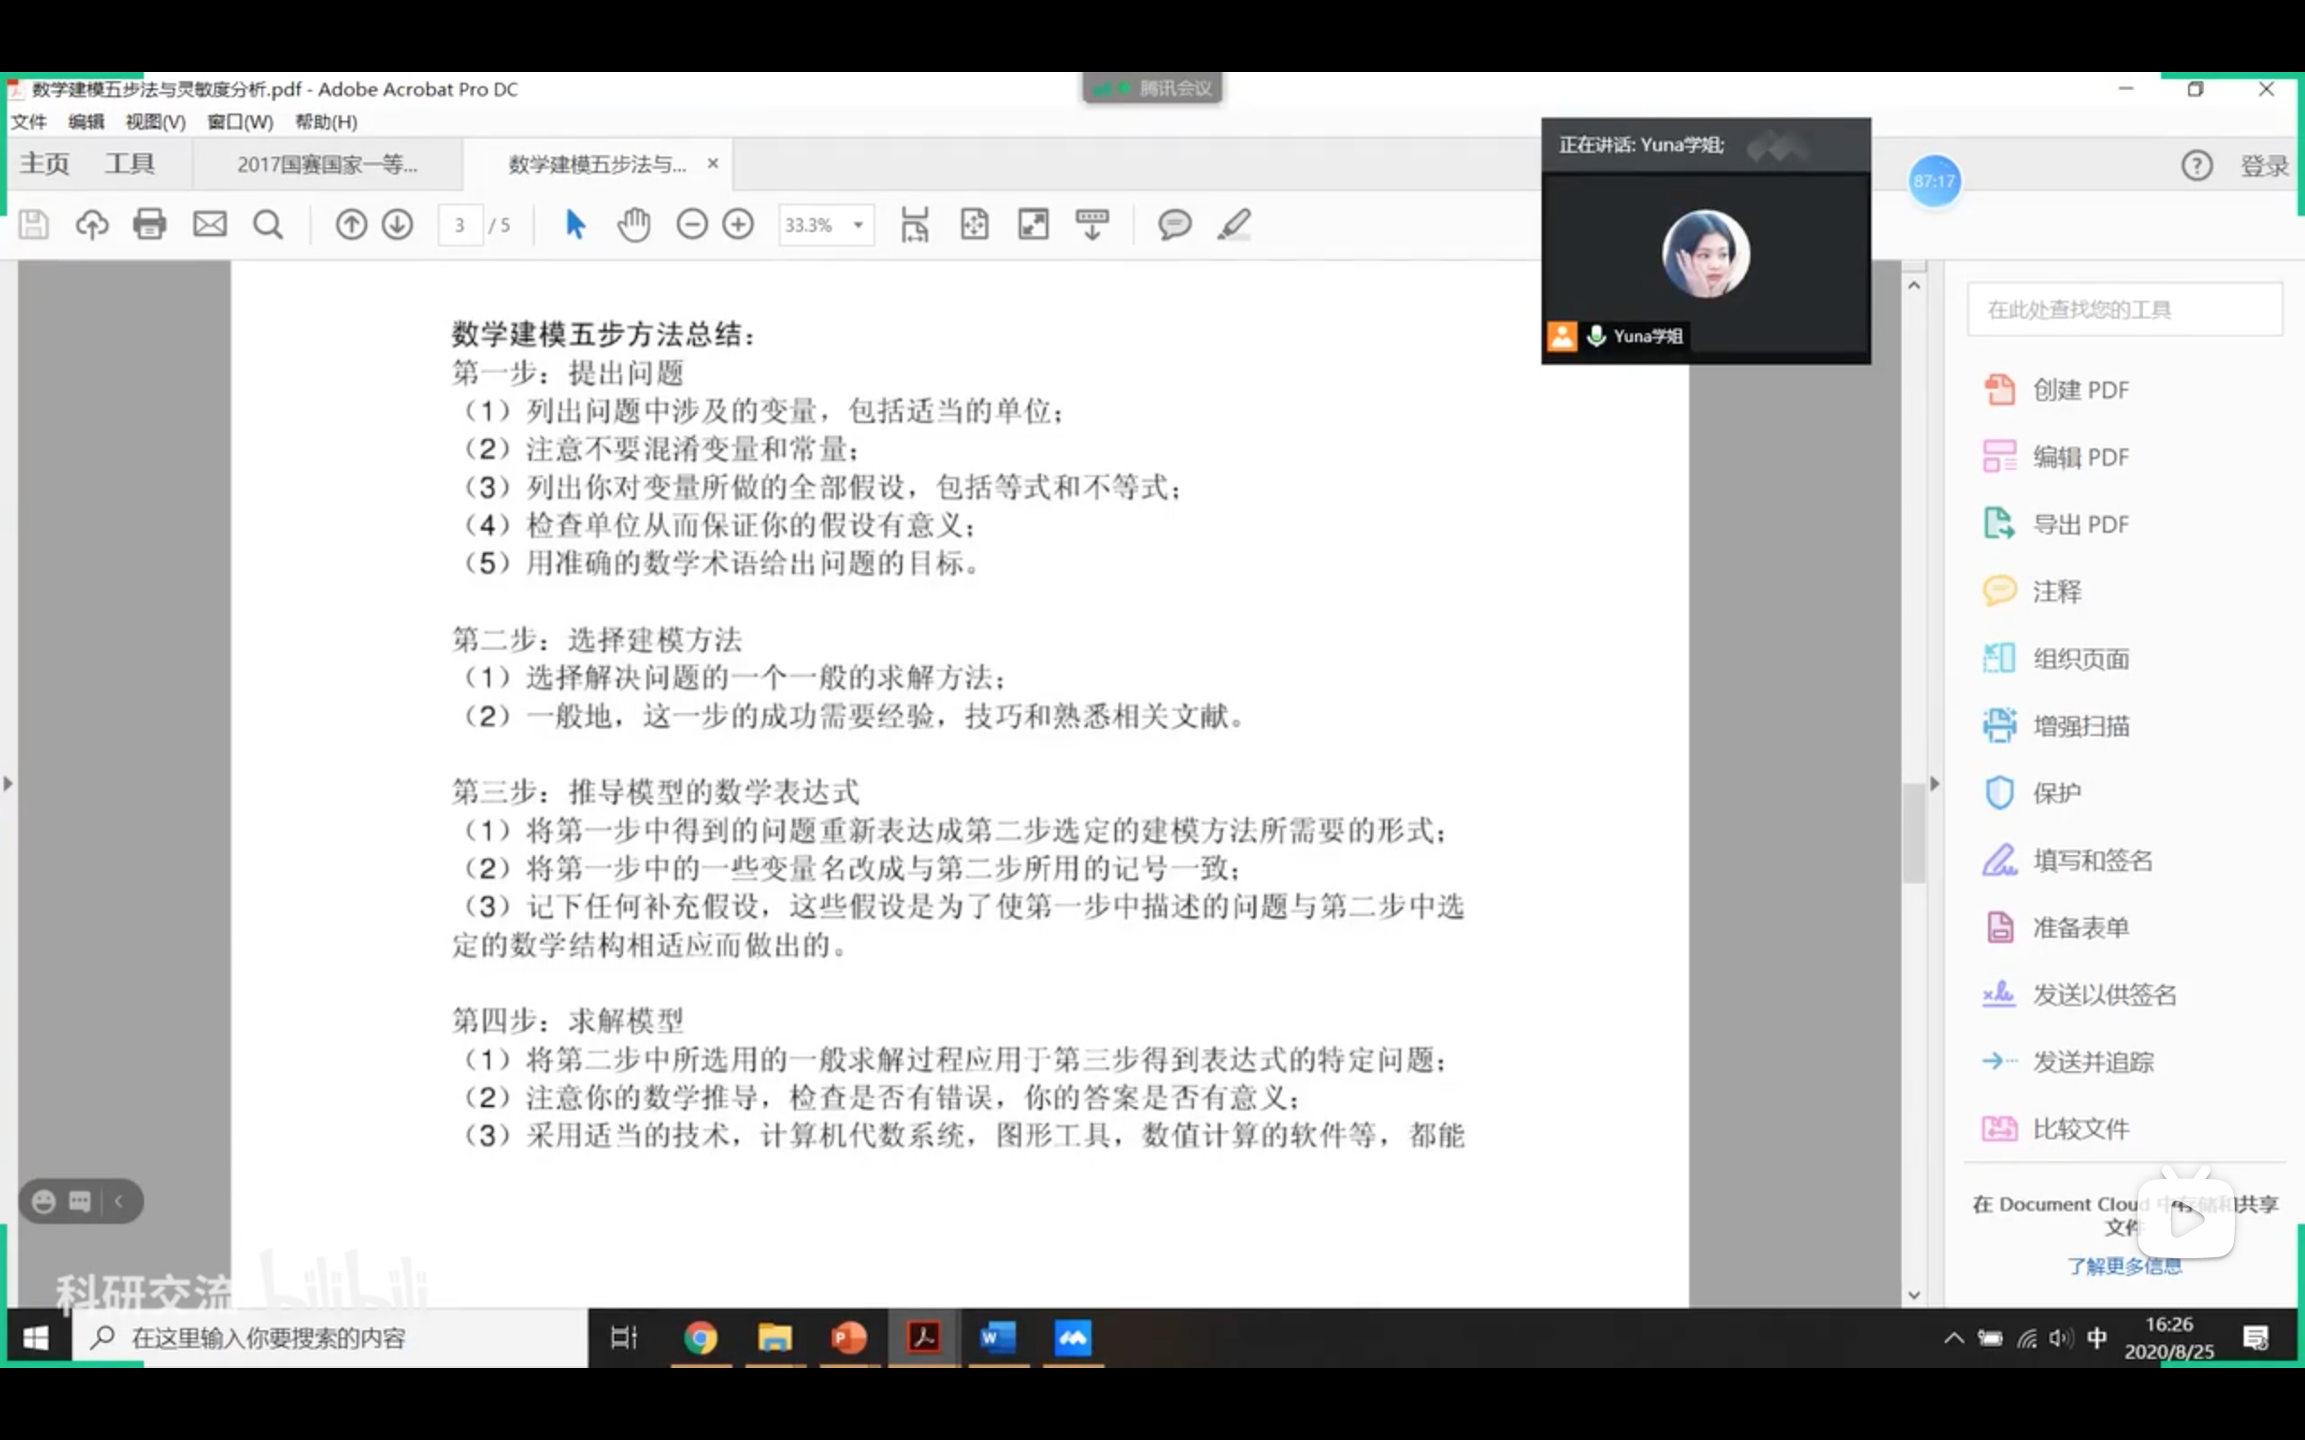The height and width of the screenshot is (1440, 2305).
Task: Open the search (查找) icon
Action: coord(267,224)
